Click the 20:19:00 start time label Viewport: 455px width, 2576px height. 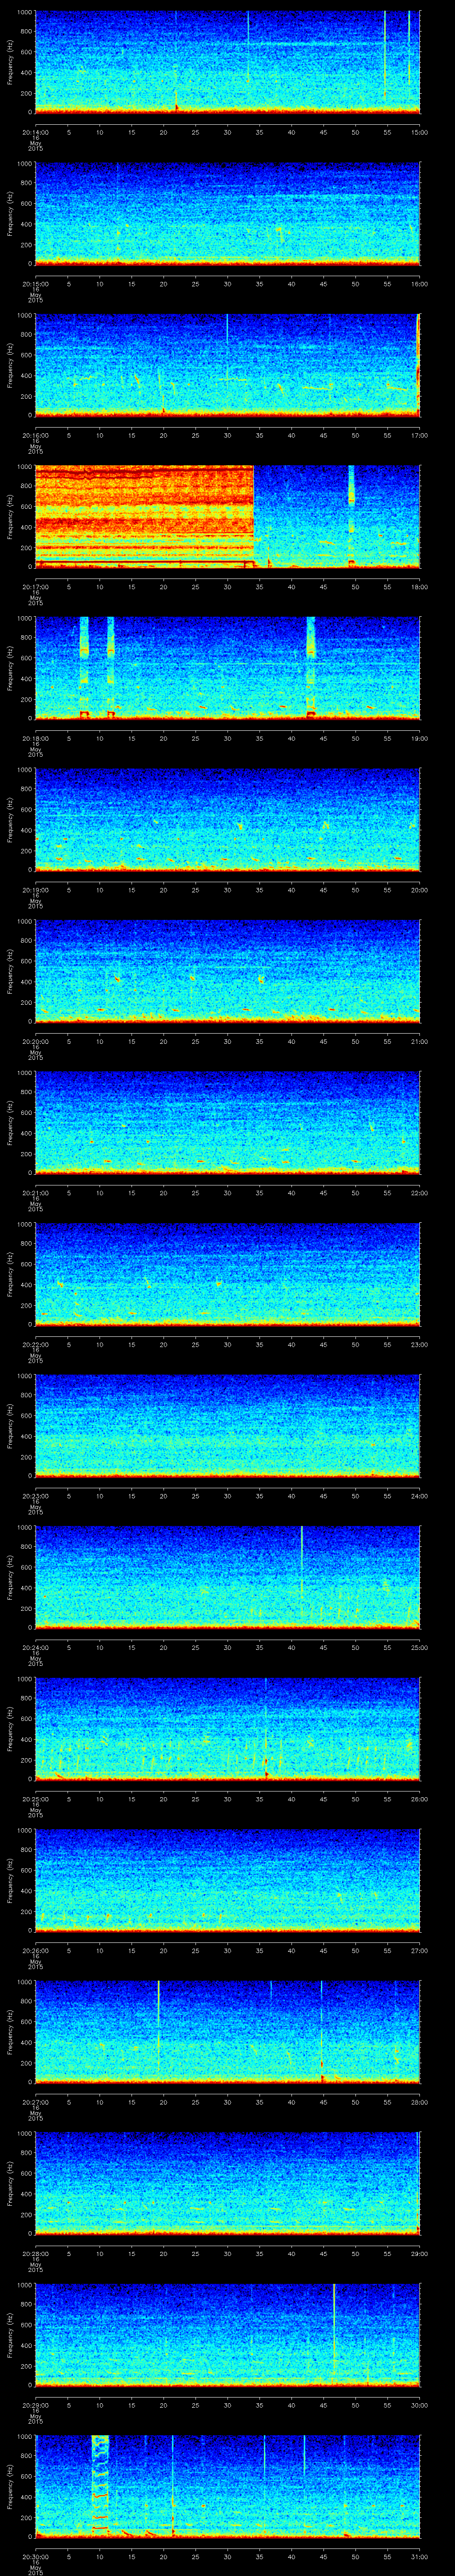(x=35, y=890)
